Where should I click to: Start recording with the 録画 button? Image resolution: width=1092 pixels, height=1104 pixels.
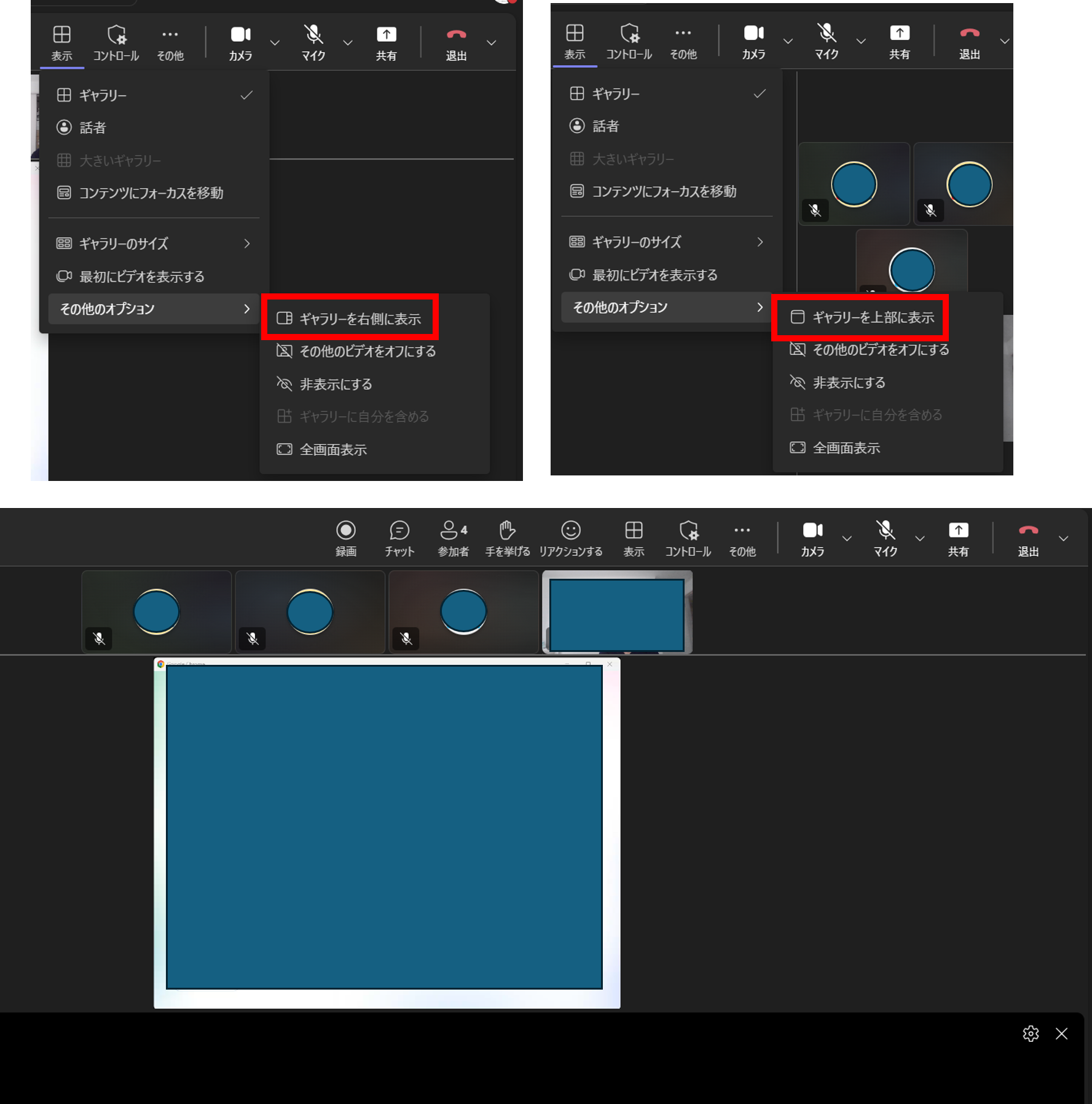[x=346, y=538]
